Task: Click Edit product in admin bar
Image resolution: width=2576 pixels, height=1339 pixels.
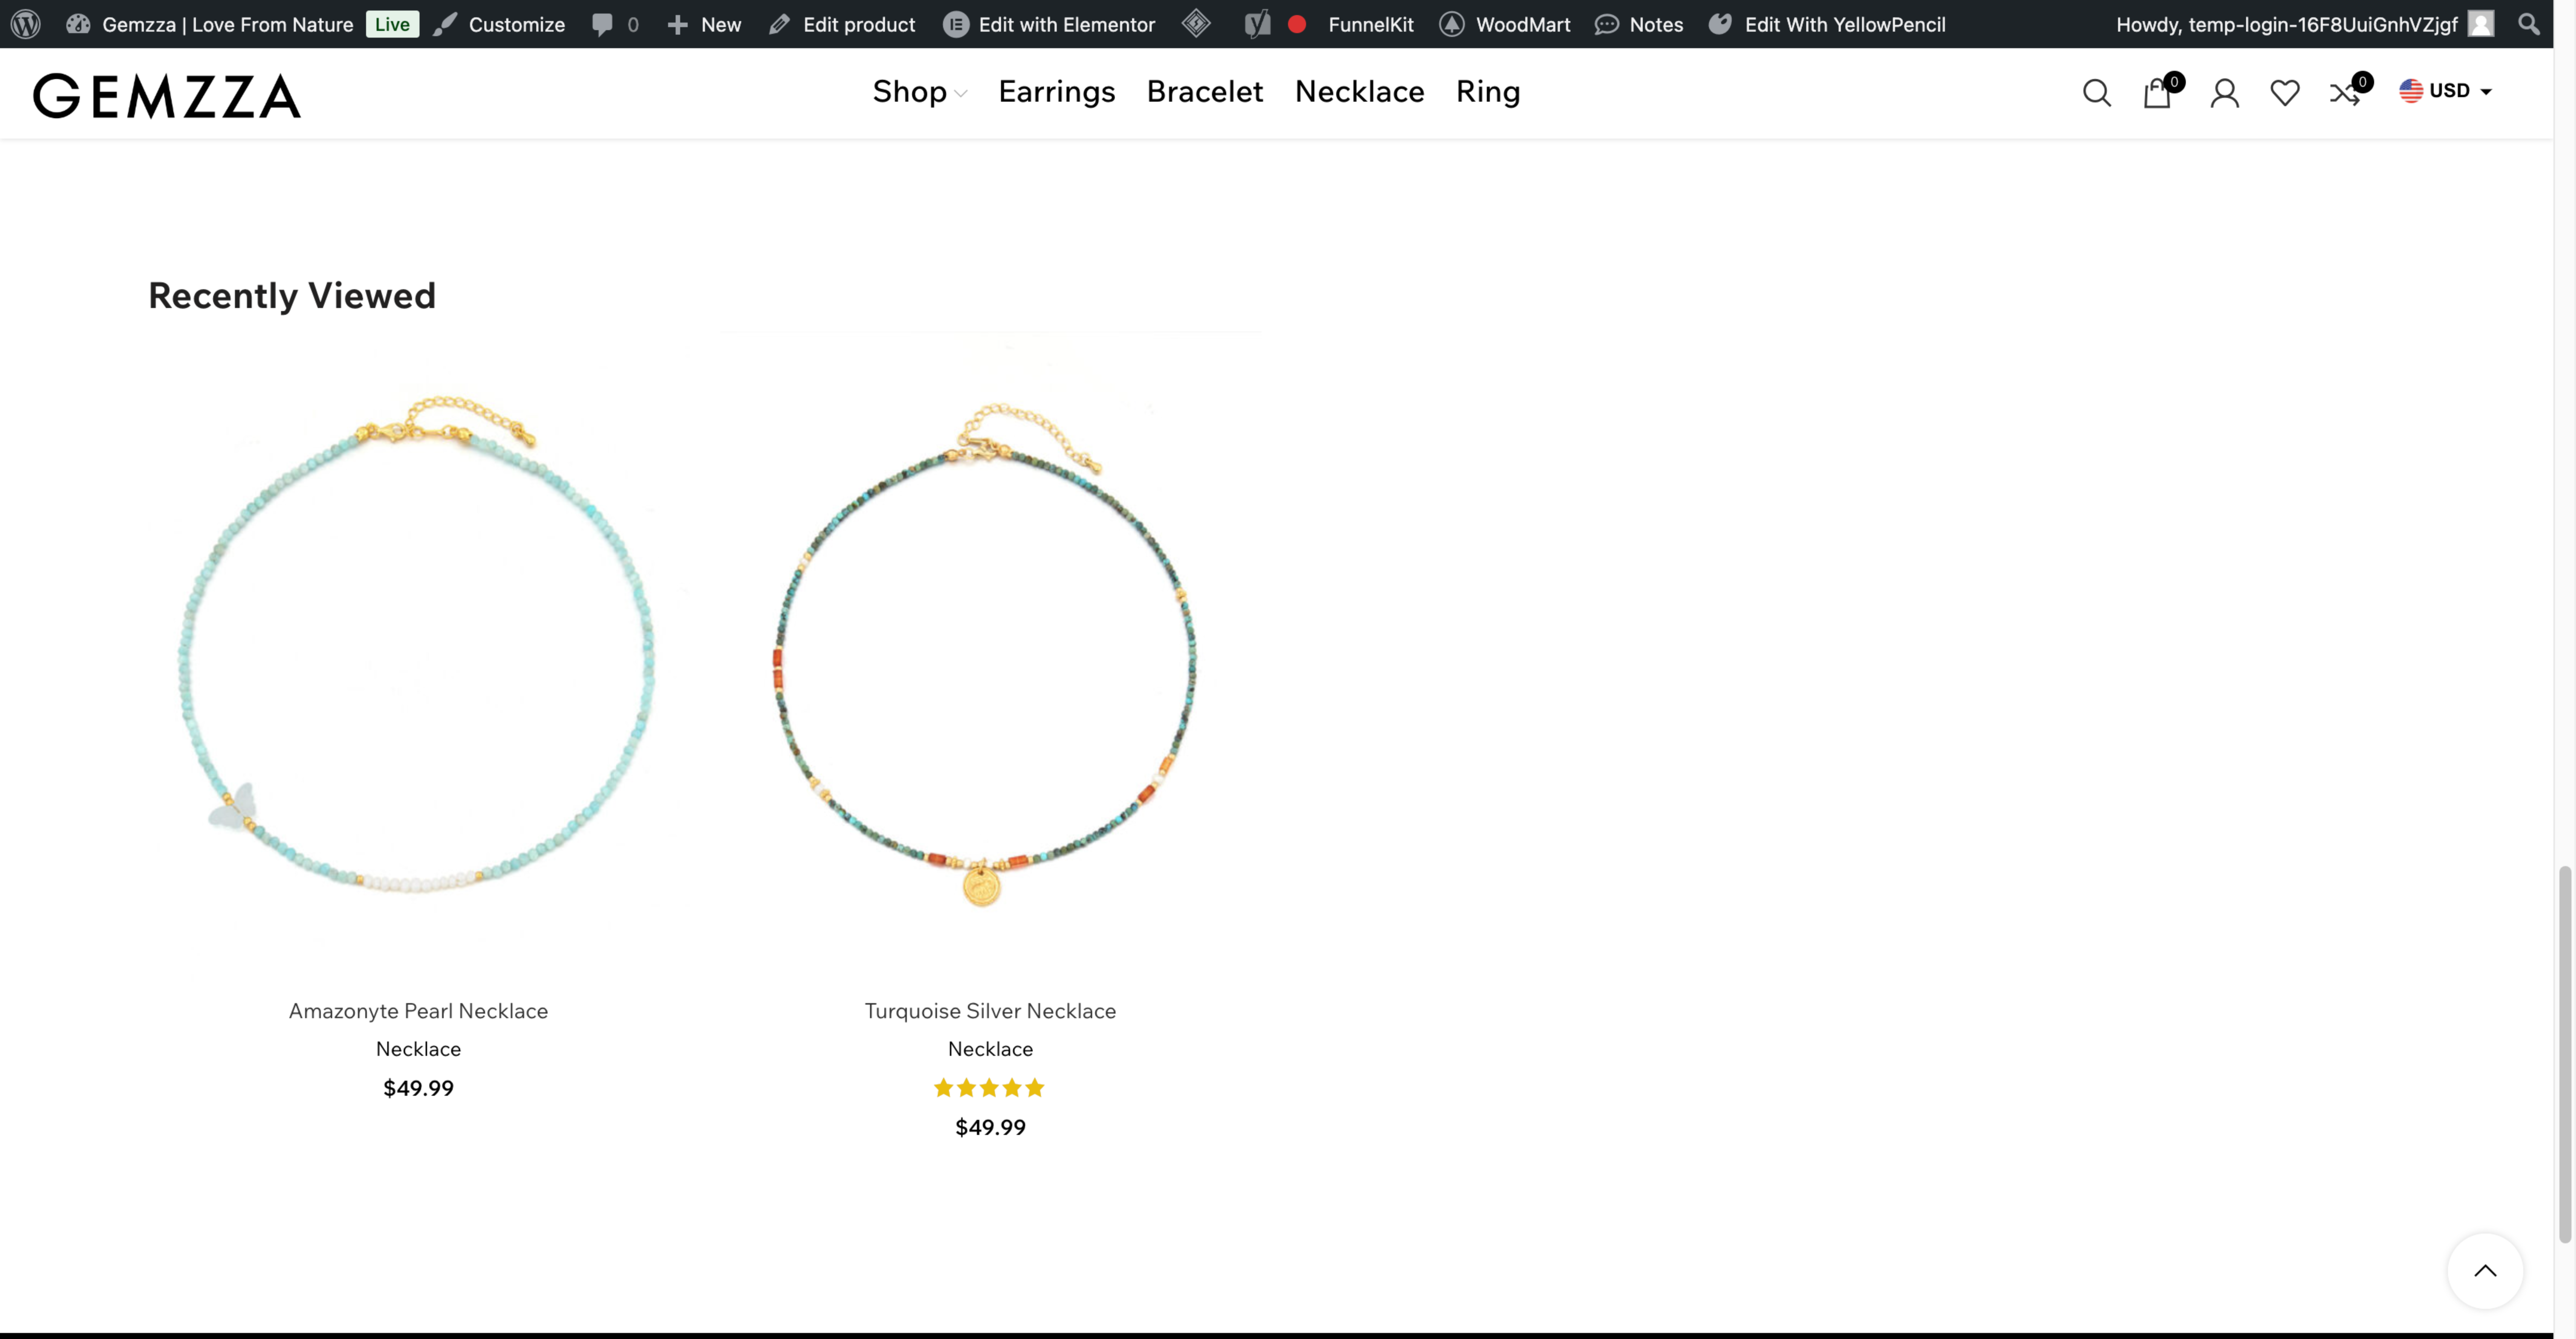Action: [842, 24]
